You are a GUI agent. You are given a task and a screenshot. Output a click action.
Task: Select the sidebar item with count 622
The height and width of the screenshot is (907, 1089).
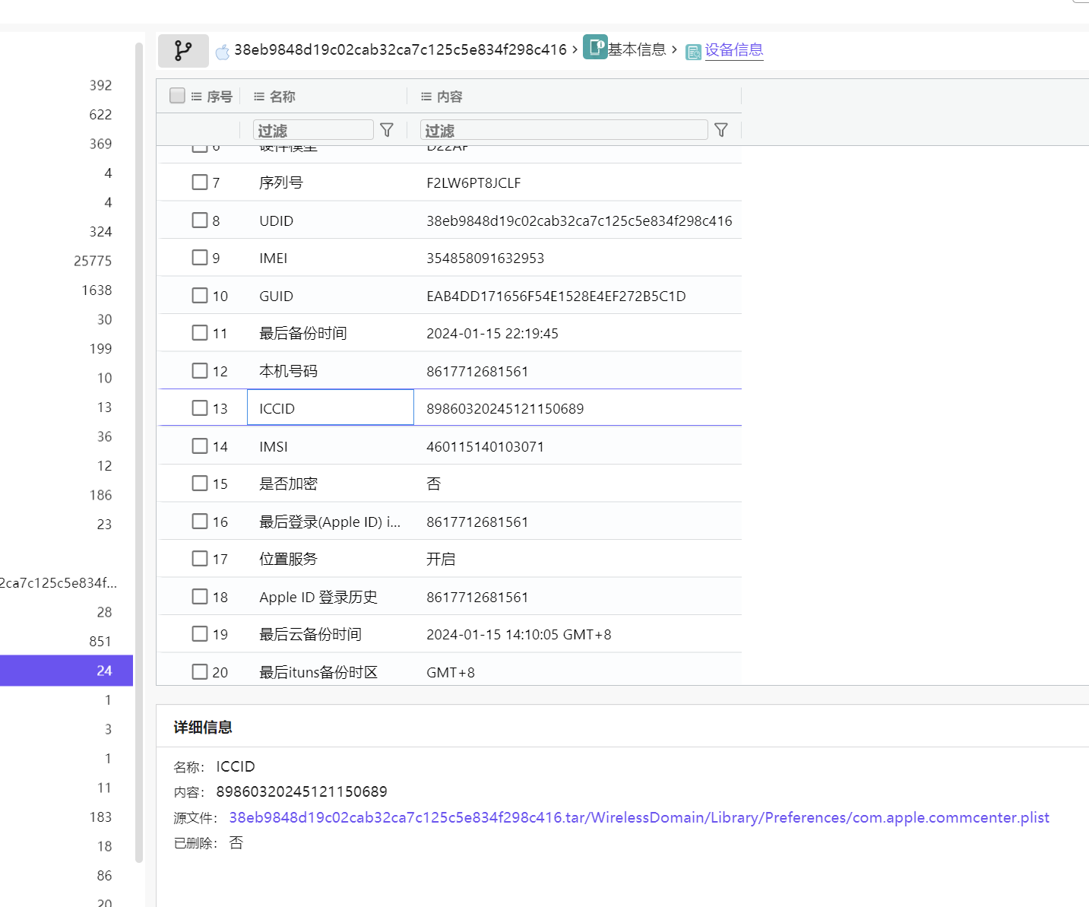click(x=100, y=115)
